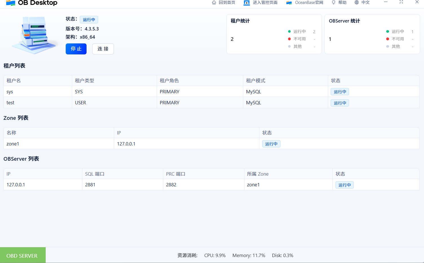This screenshot has width=424, height=263.
Task: Click the 连接 button
Action: (x=103, y=49)
